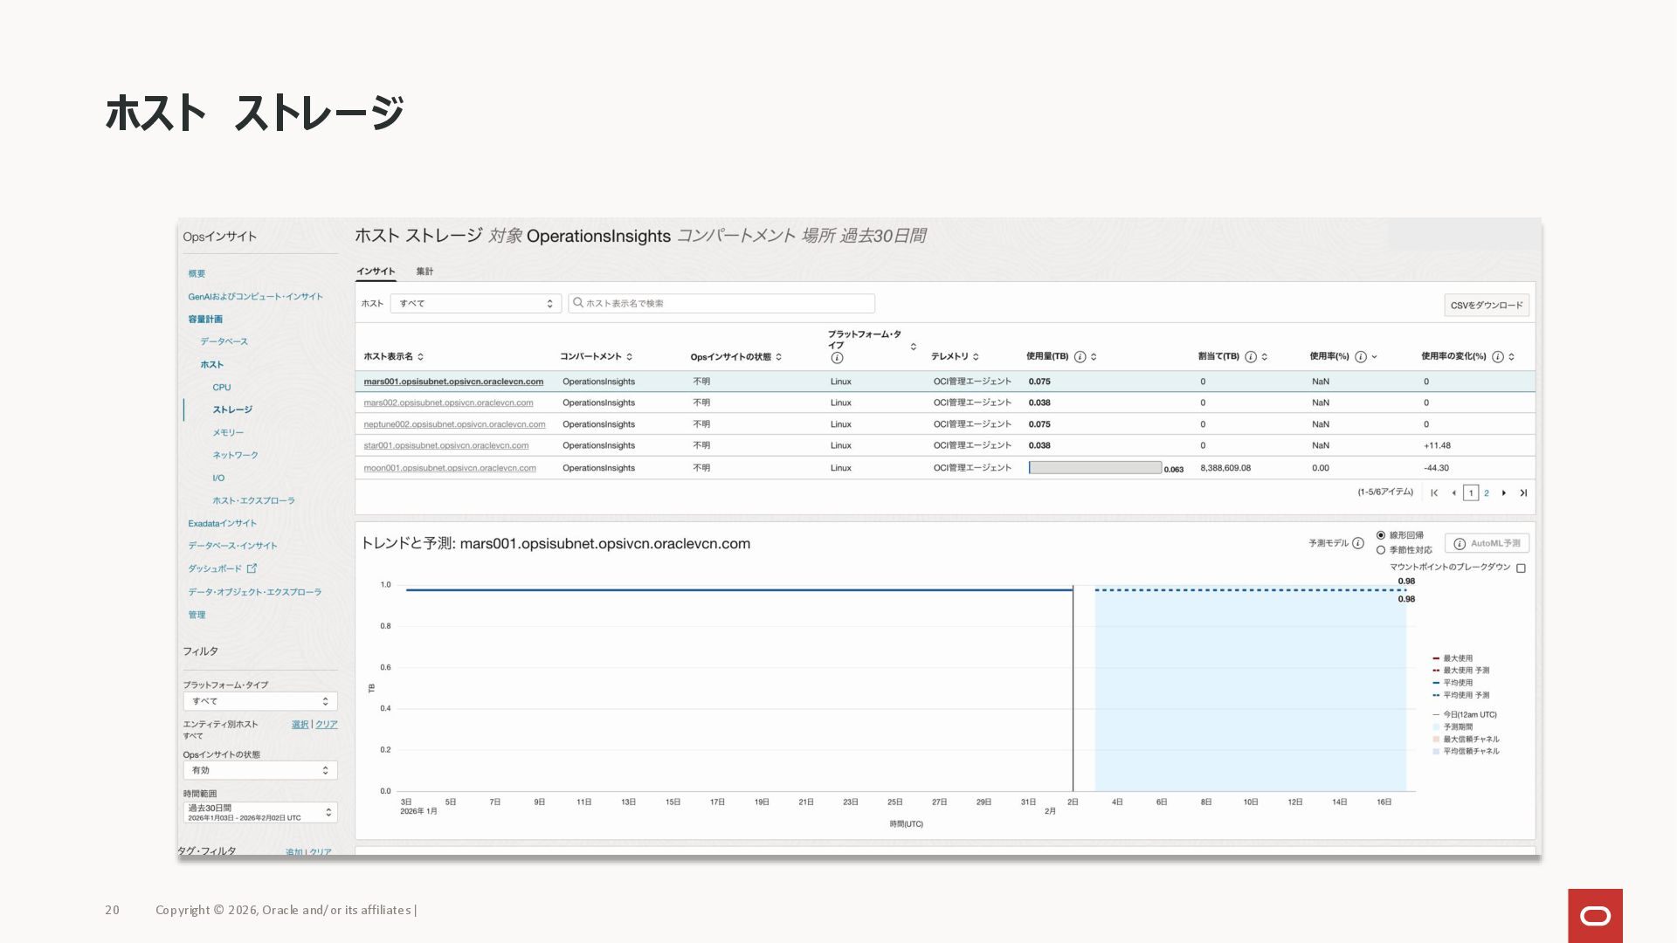
Task: Go to the next page of results
Action: pos(1504,493)
